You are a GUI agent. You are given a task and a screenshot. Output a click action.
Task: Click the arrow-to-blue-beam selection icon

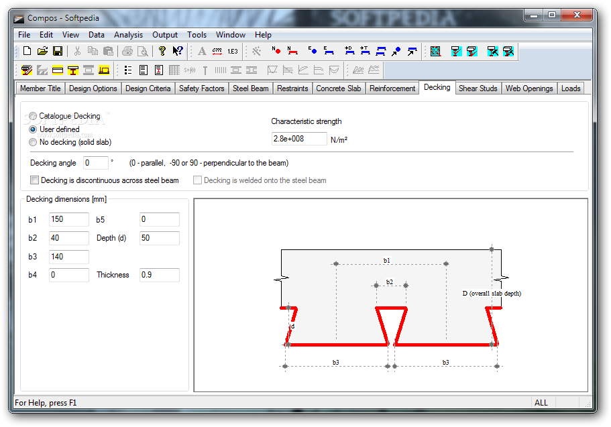coord(412,51)
